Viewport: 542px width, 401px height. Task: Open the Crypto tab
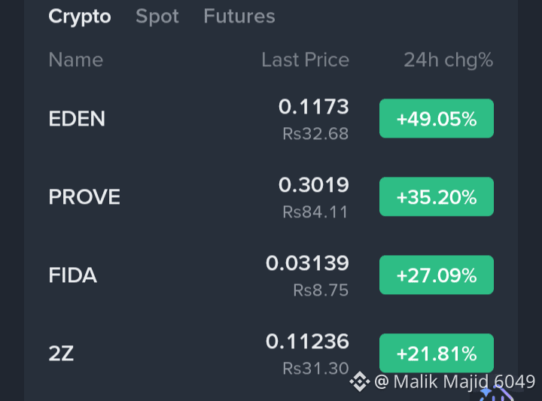tap(80, 17)
